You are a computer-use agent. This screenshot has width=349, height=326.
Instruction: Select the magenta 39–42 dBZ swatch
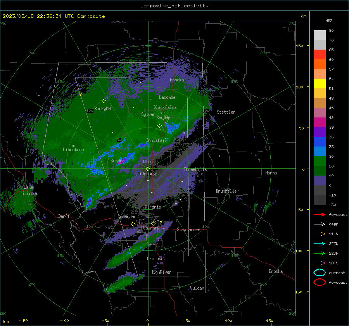(x=320, y=122)
